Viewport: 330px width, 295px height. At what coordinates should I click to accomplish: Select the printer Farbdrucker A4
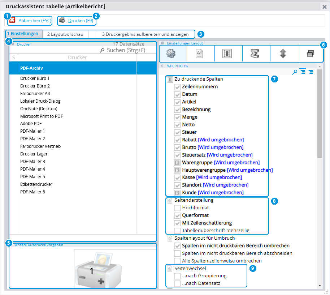[x=83, y=94]
